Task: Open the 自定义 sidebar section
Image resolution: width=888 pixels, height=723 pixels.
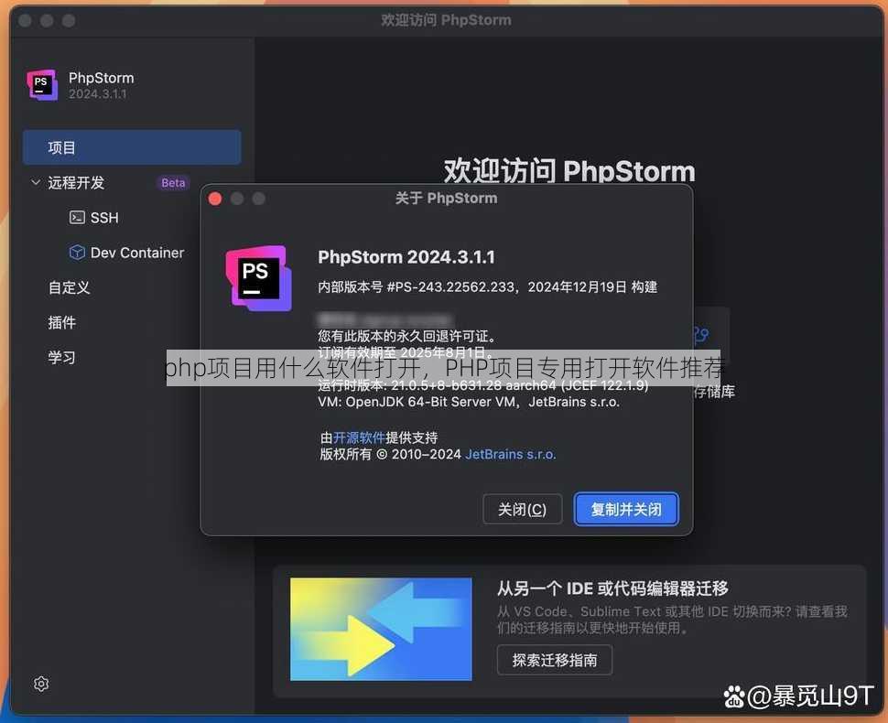Action: click(69, 287)
